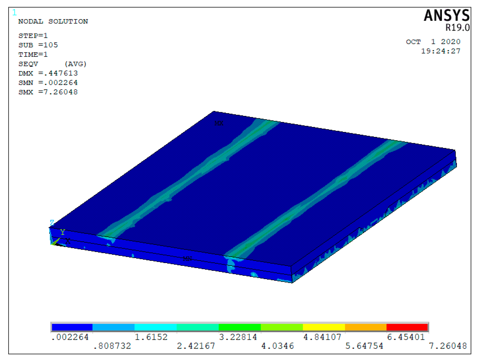The height and width of the screenshot is (361, 478).
Task: Click the NODAL SOLUTION title text
Action: click(x=53, y=21)
